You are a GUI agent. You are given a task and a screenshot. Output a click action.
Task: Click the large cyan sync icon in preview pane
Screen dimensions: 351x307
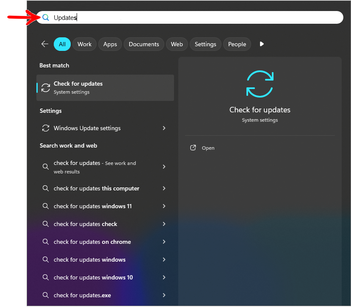tap(260, 84)
